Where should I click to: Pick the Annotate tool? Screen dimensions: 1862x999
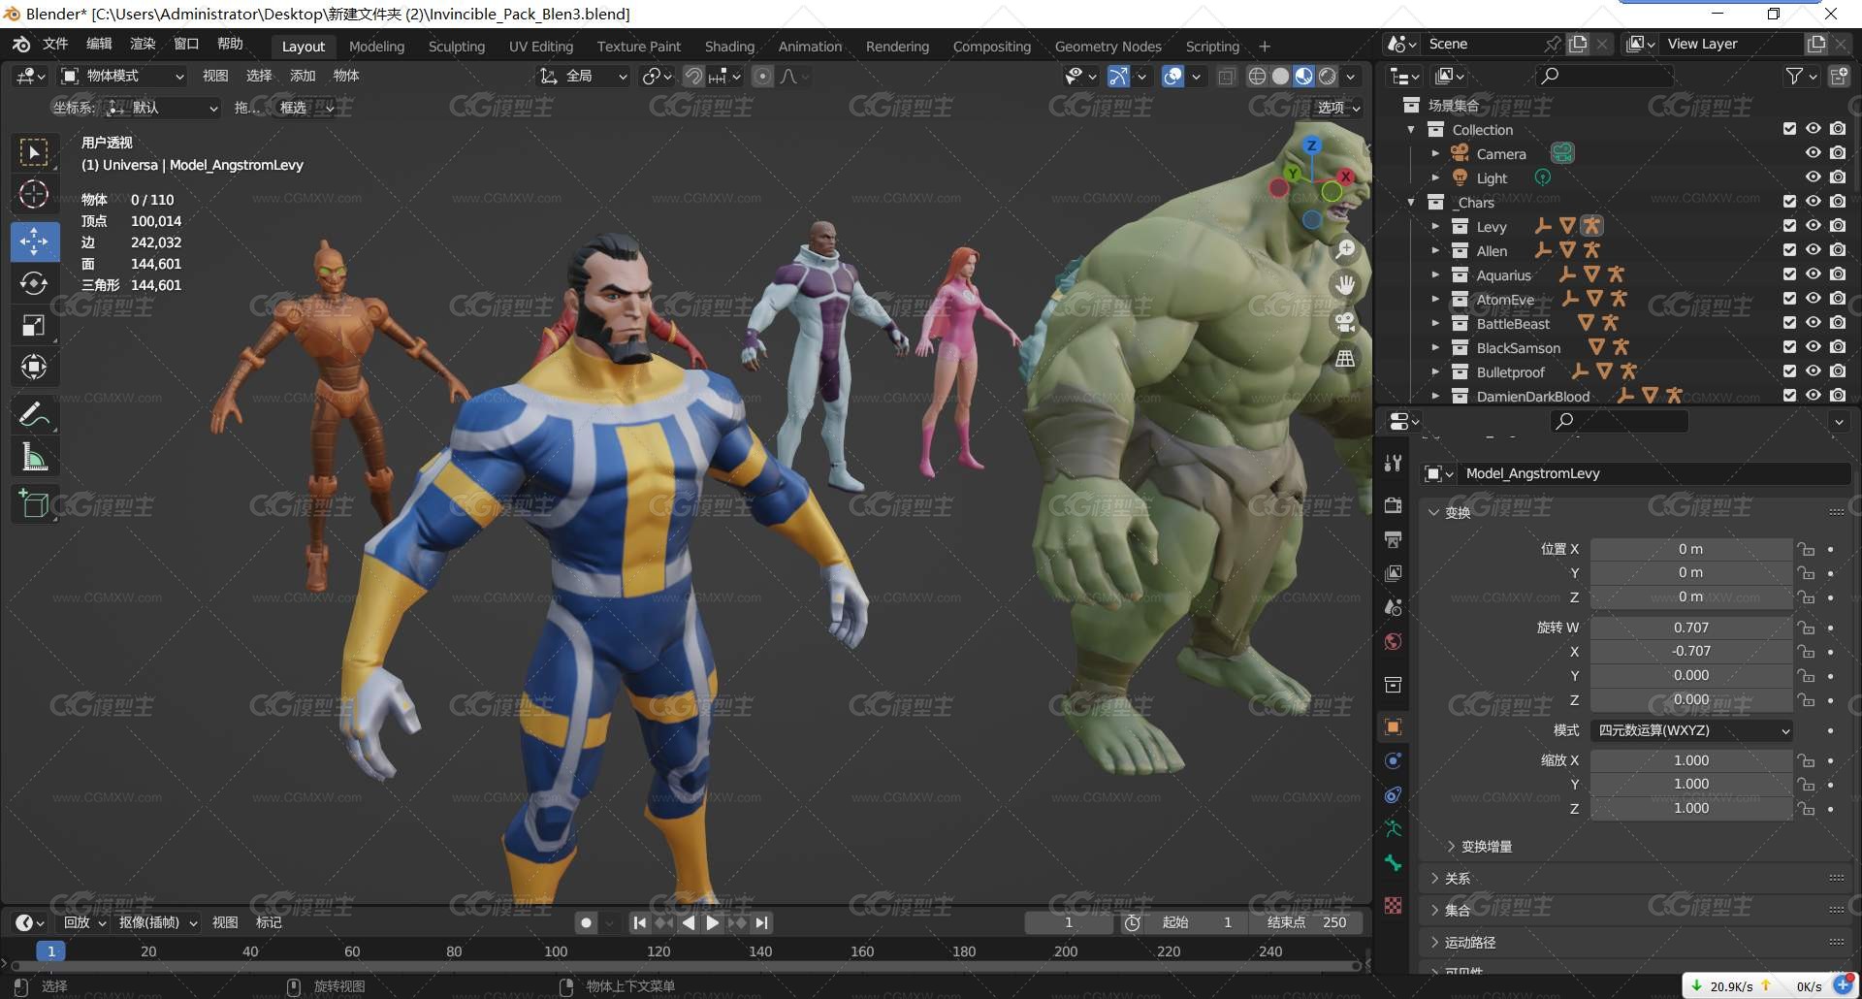pyautogui.click(x=34, y=415)
